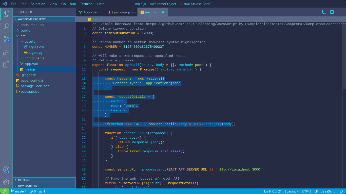Viewport: 346px width, 194px height.
Task: Open the Go menu
Action: (64, 4)
